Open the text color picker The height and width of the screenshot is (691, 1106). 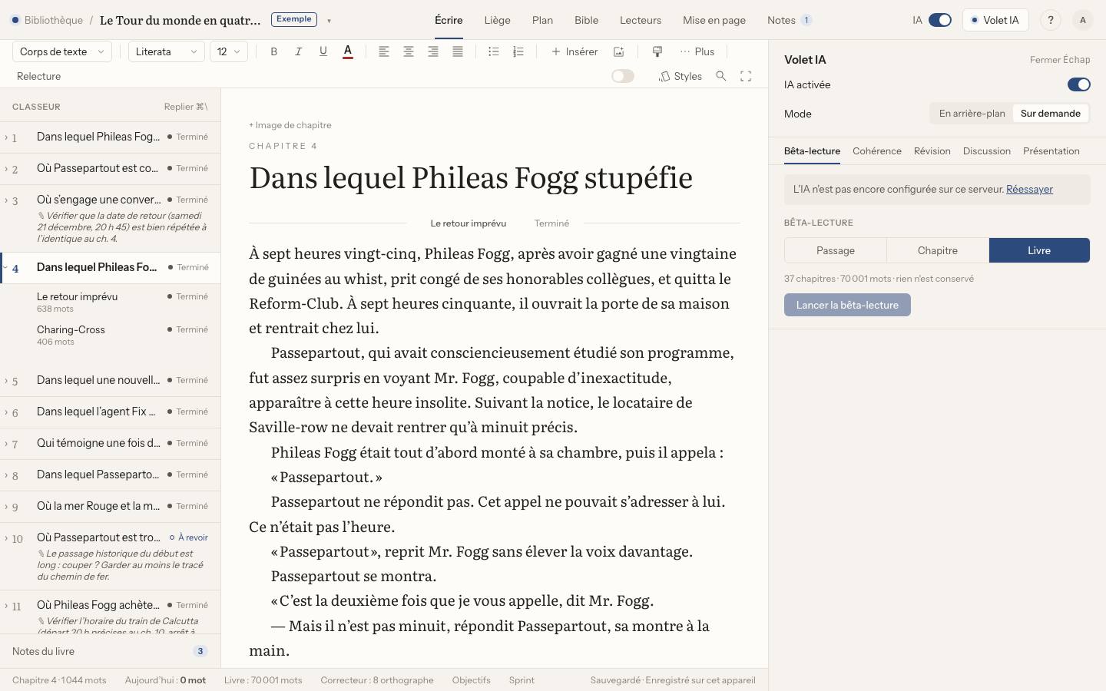(348, 51)
